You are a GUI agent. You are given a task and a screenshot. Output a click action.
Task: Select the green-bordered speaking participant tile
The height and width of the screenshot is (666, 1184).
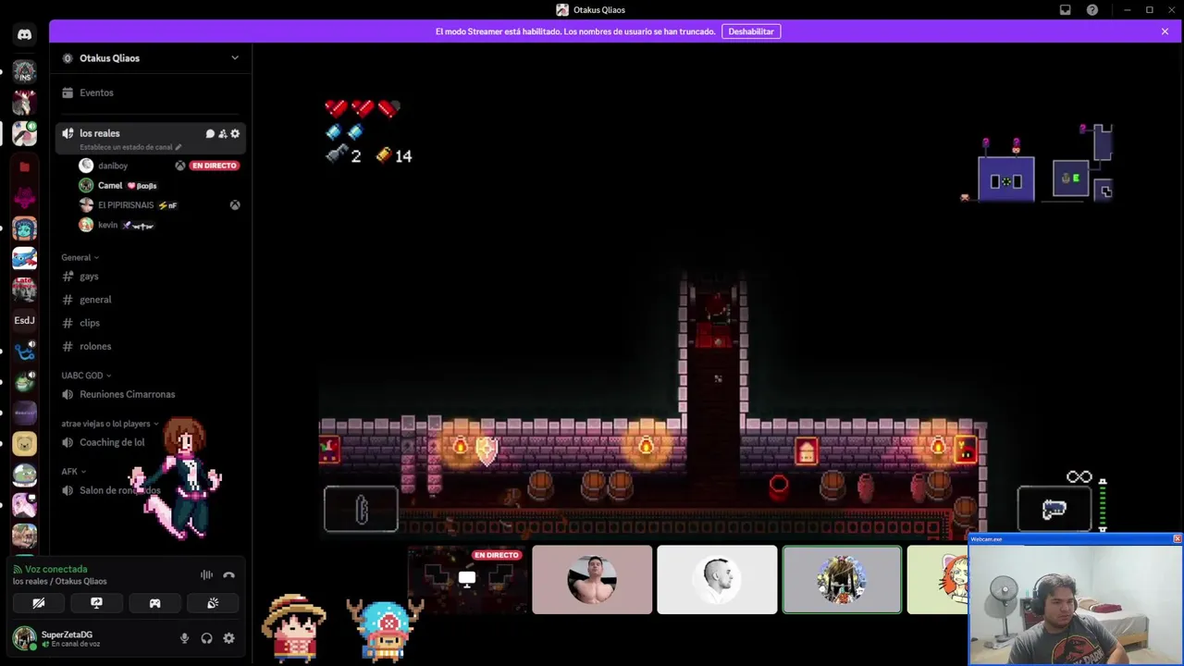point(842,580)
